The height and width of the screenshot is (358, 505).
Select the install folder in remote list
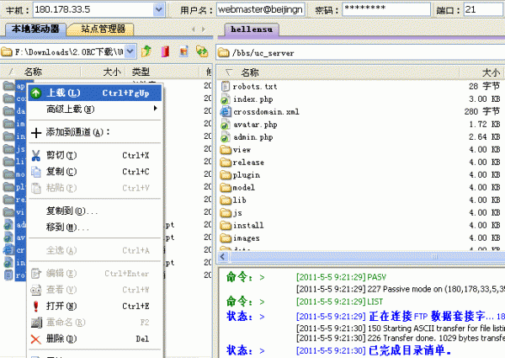tap(248, 225)
